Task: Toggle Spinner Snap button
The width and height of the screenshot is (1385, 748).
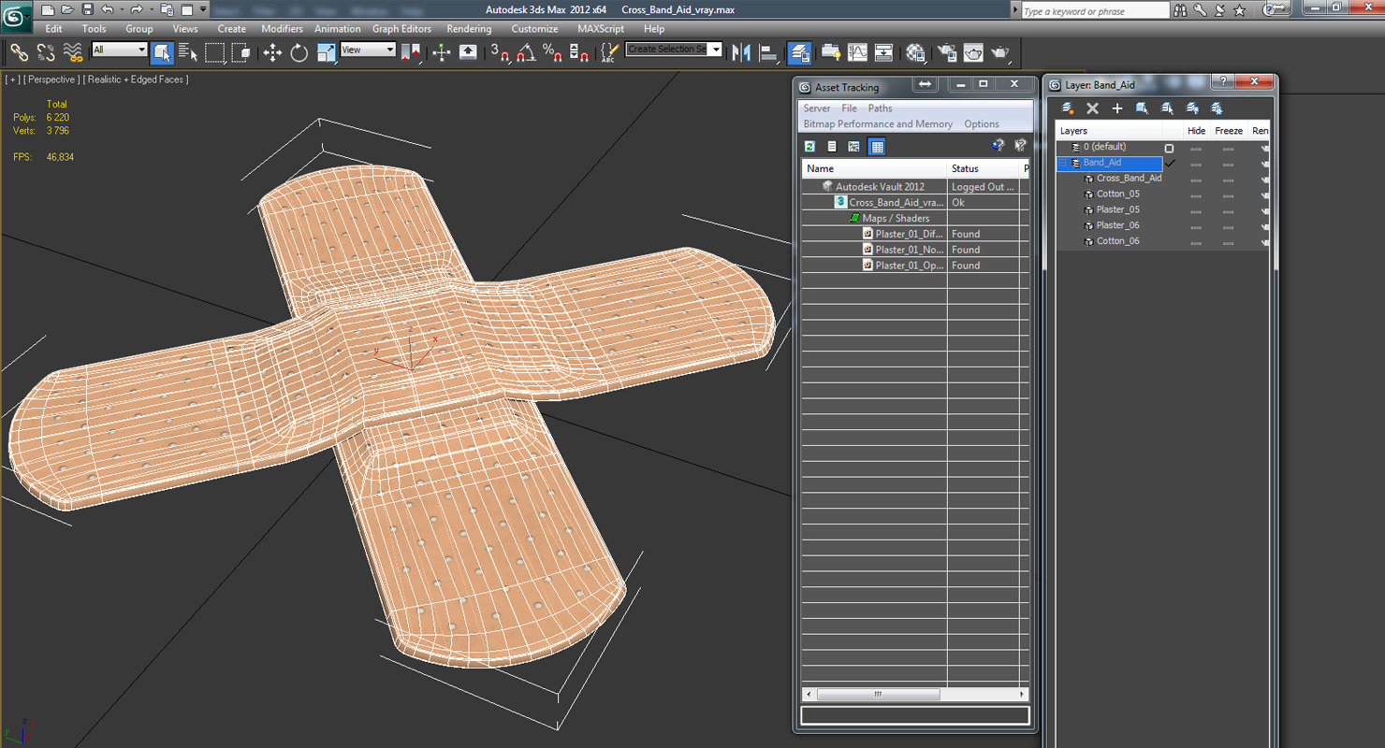Action: tap(579, 53)
